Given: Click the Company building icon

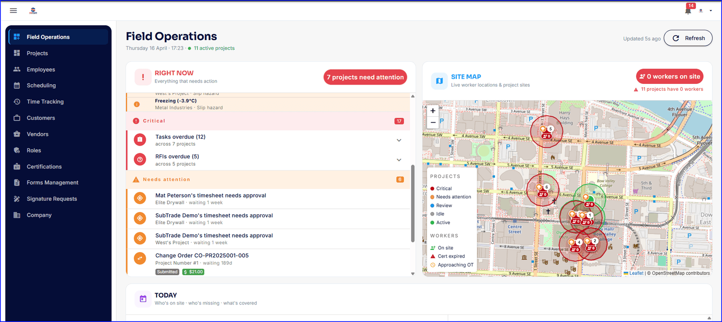Looking at the screenshot, I should click(17, 215).
